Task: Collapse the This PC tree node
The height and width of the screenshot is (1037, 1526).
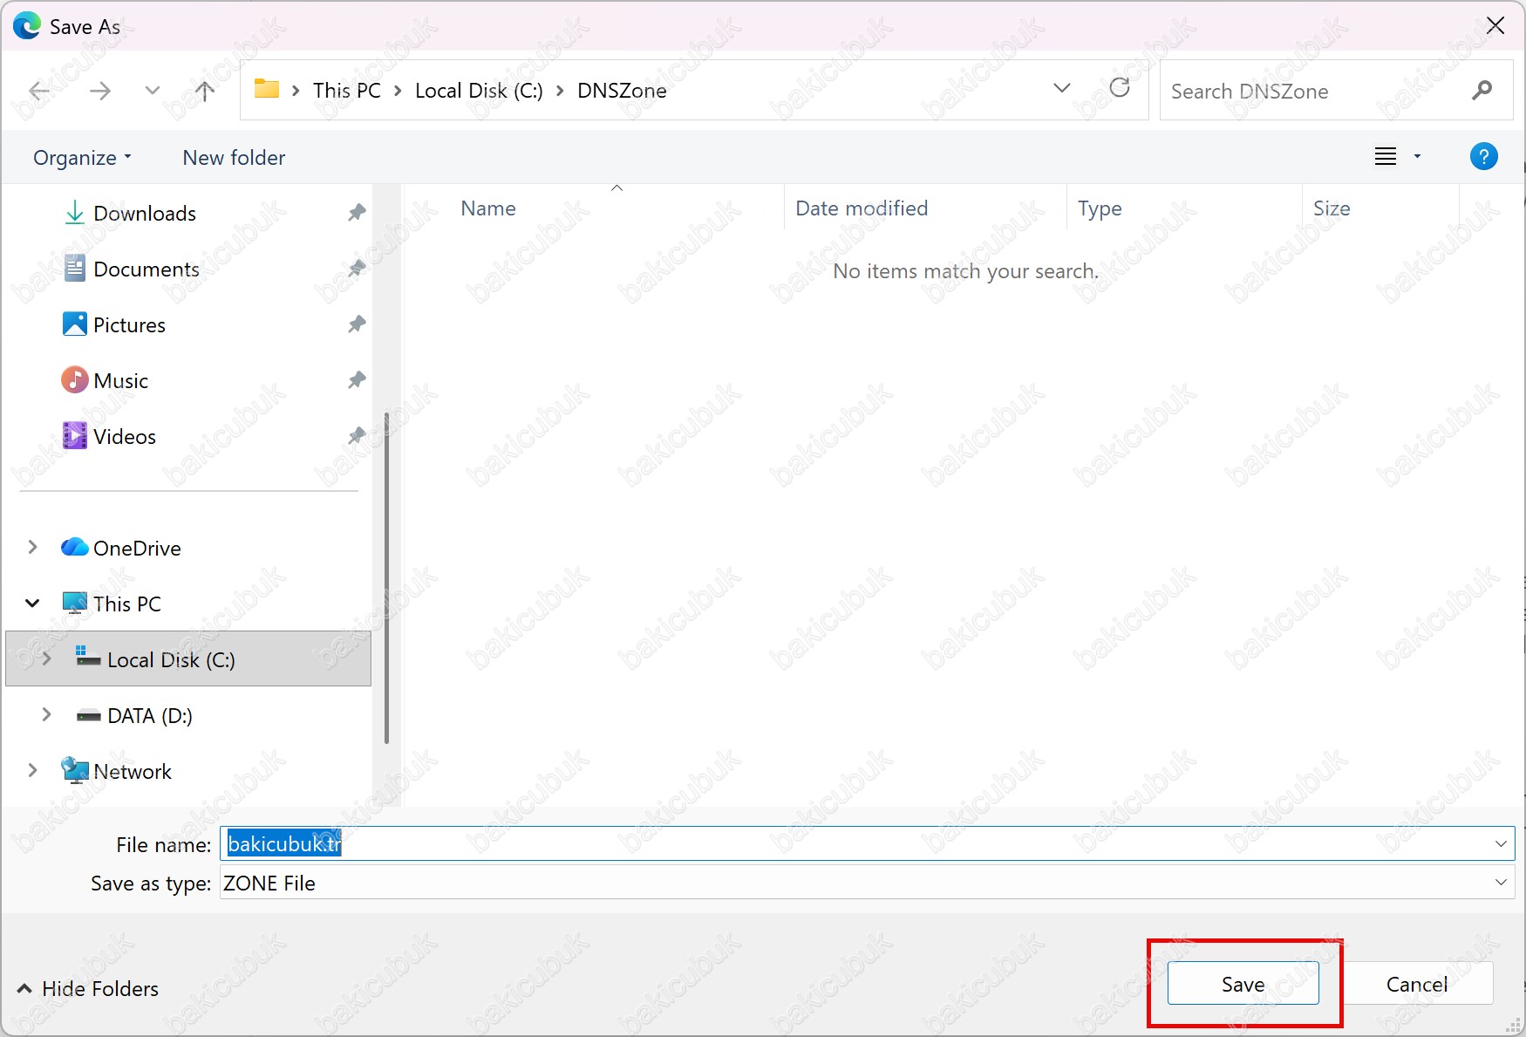Action: coord(32,604)
